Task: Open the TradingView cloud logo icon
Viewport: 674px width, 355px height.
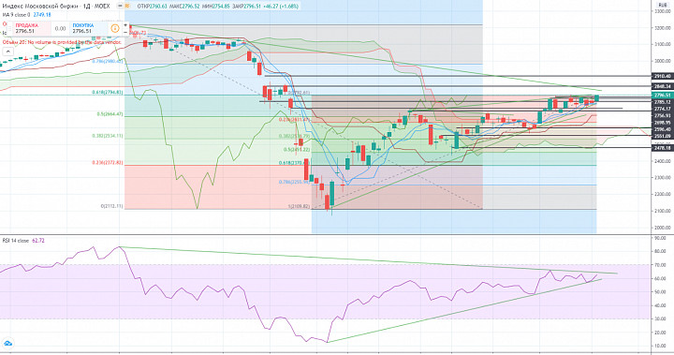Action: point(7,344)
